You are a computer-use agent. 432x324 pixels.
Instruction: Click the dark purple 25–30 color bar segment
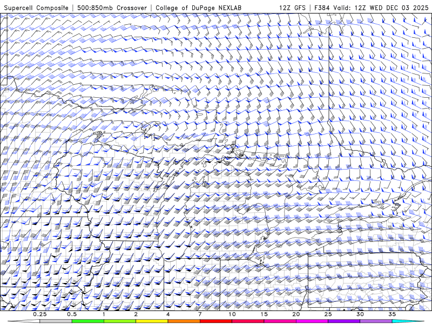(x=344, y=321)
